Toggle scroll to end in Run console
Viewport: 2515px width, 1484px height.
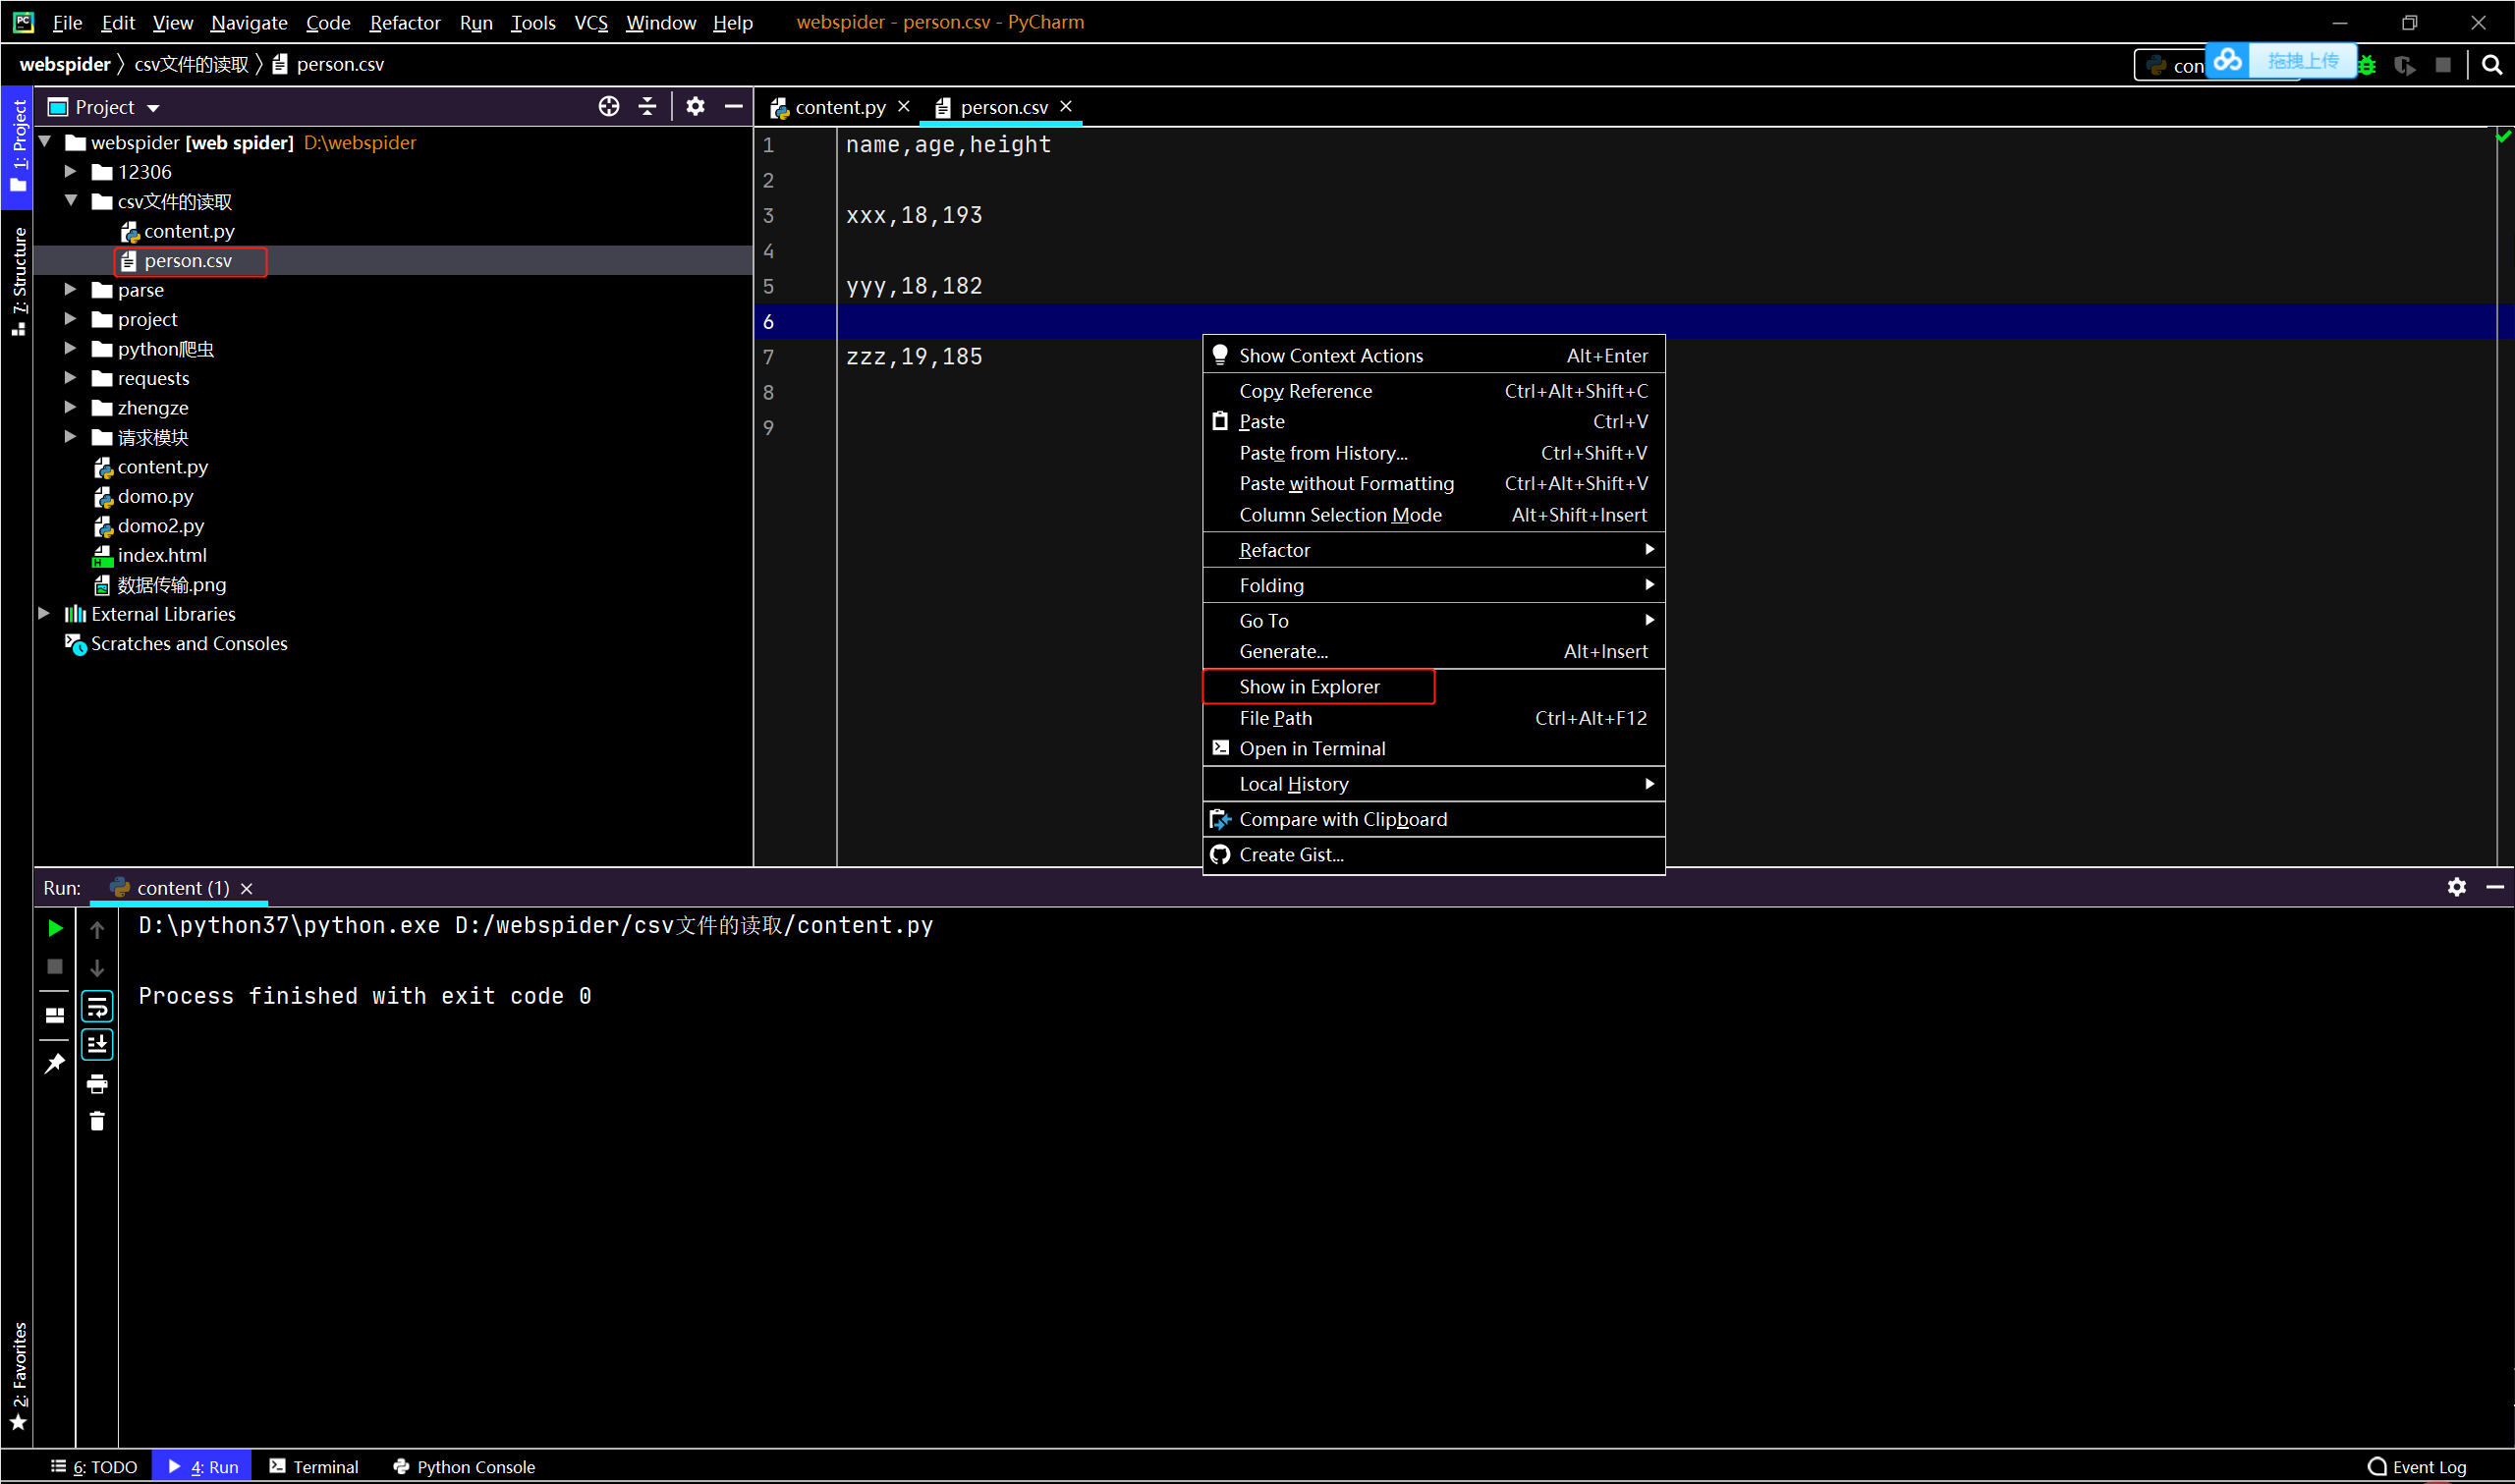(97, 1044)
